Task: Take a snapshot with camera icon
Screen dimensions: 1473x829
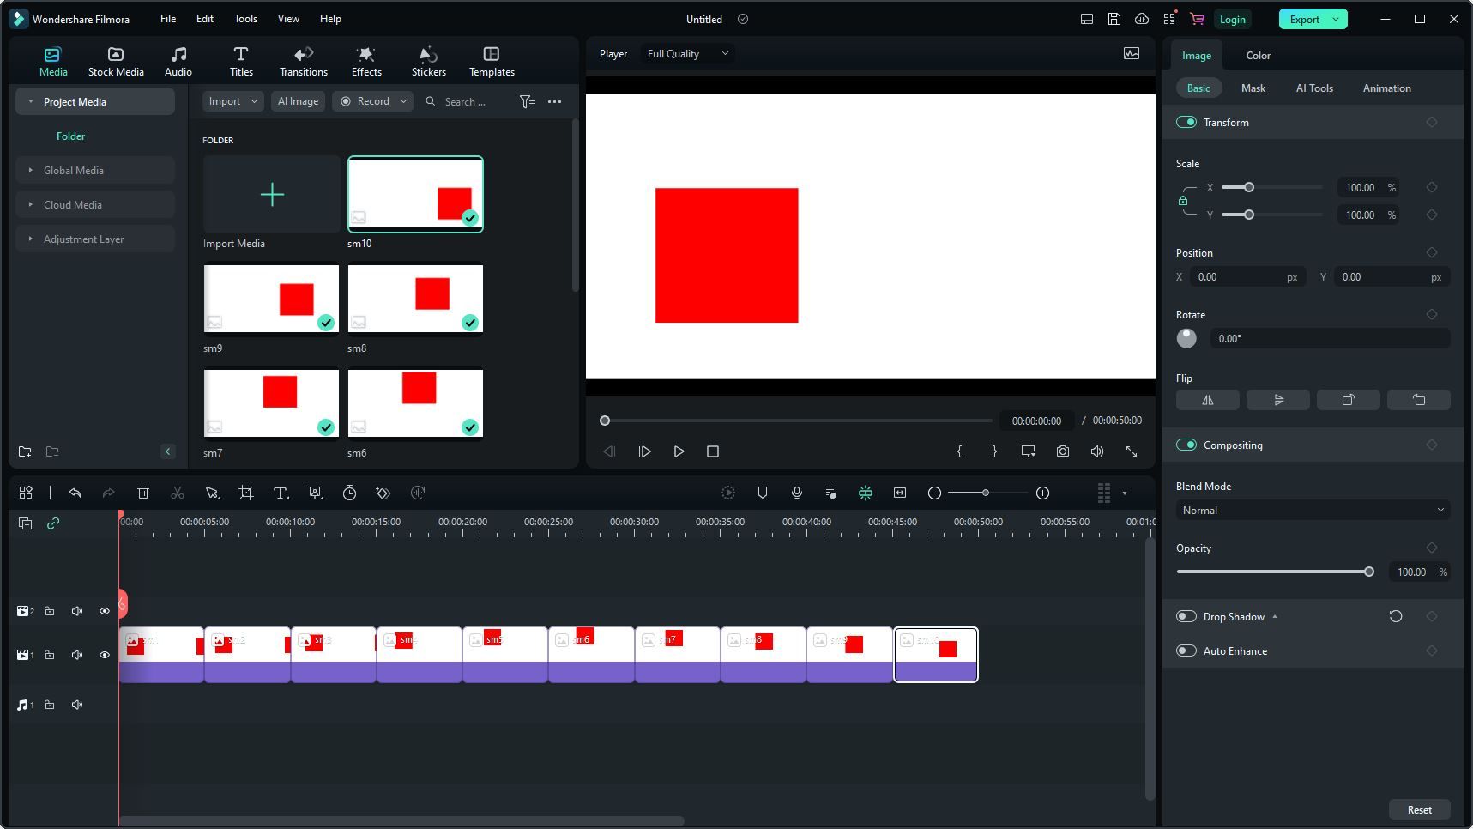Action: (1062, 451)
